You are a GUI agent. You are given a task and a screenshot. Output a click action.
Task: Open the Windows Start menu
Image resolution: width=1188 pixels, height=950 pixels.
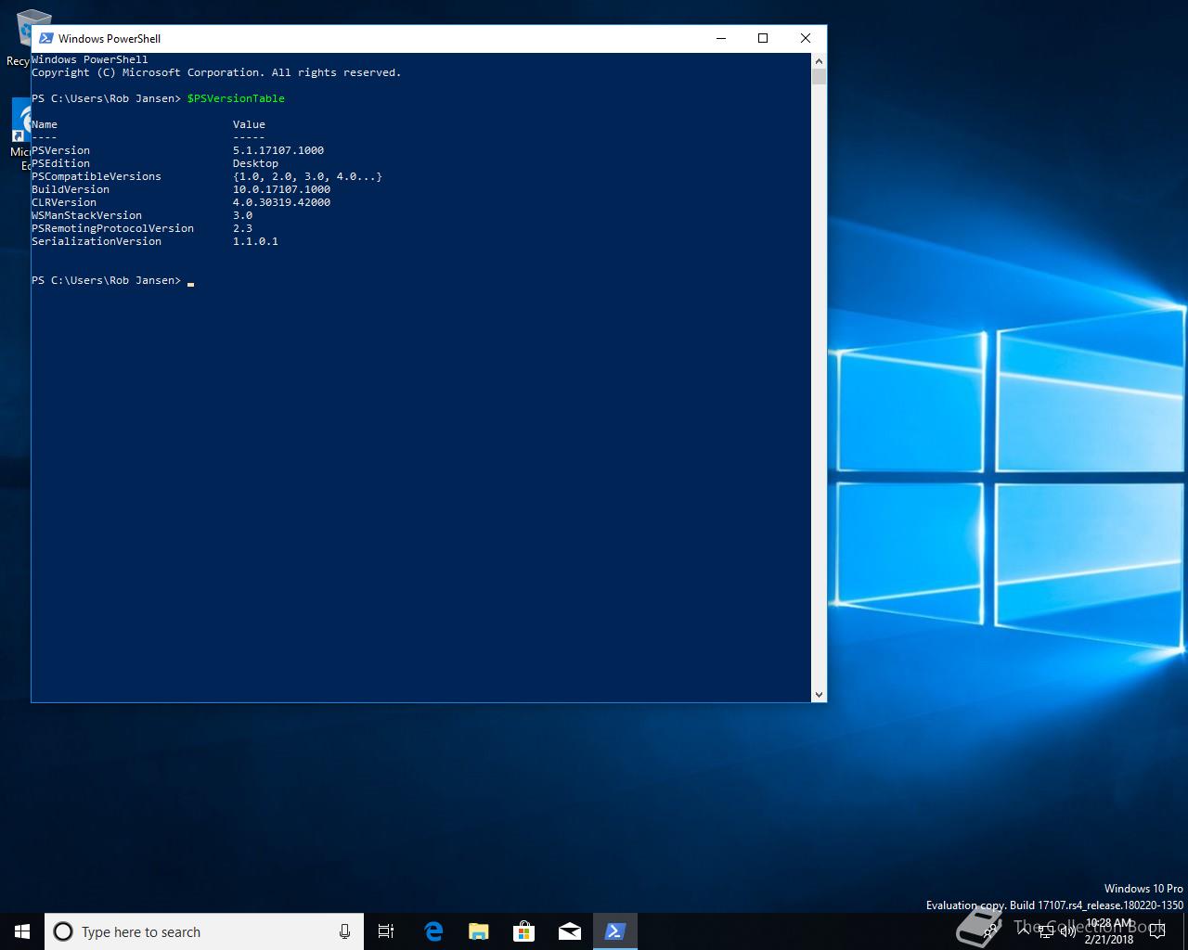click(x=22, y=931)
